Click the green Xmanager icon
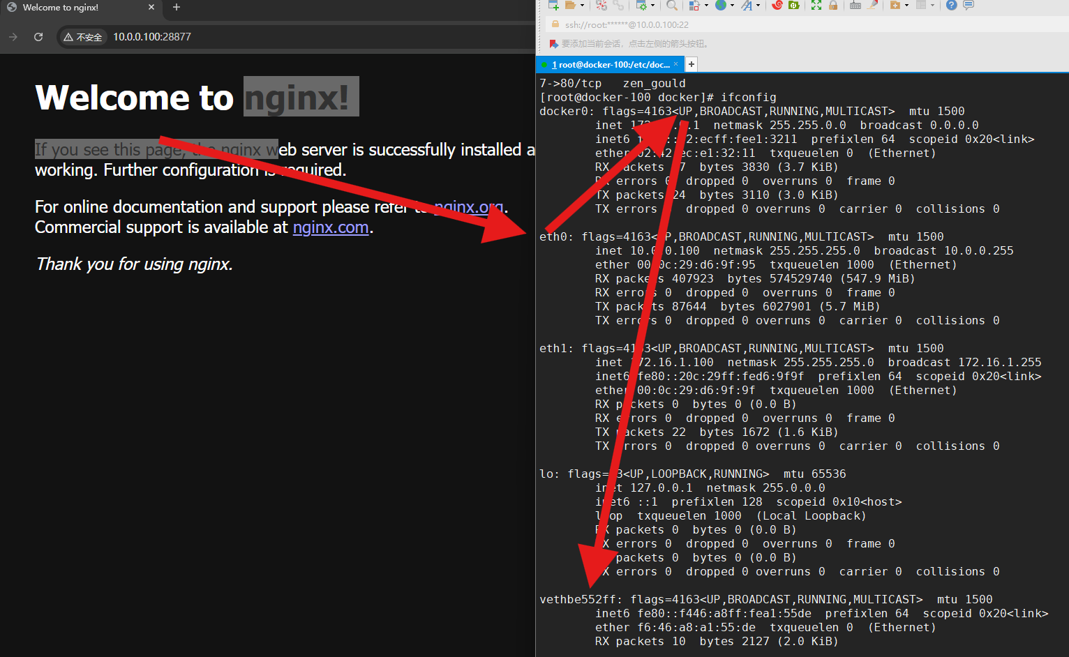 click(794, 5)
